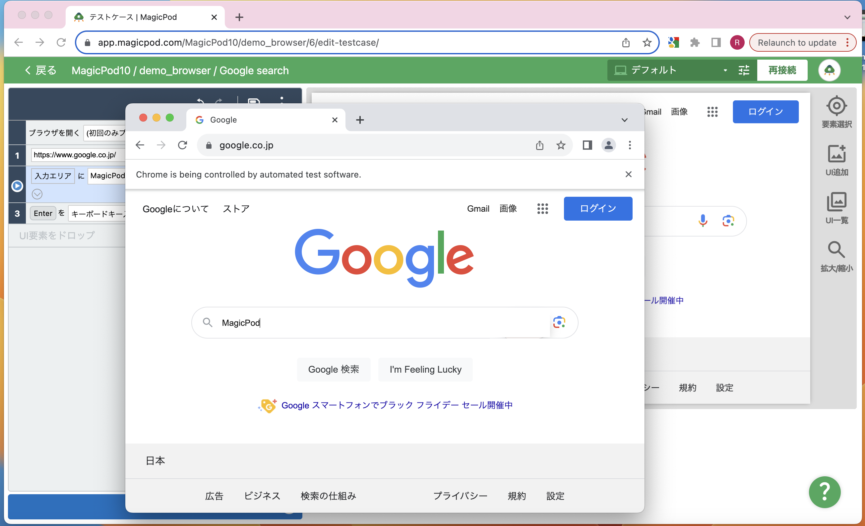Click share icon in google.co.jp address bar
Image resolution: width=865 pixels, height=526 pixels.
pos(539,145)
